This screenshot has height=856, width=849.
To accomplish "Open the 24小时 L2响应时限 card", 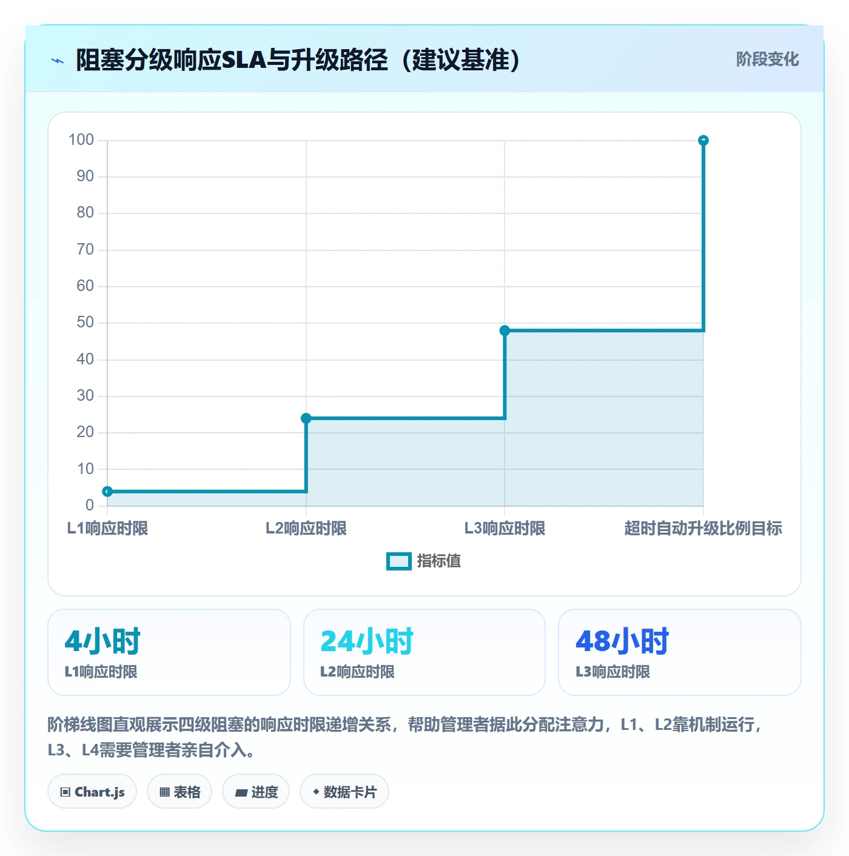I will coord(424,652).
